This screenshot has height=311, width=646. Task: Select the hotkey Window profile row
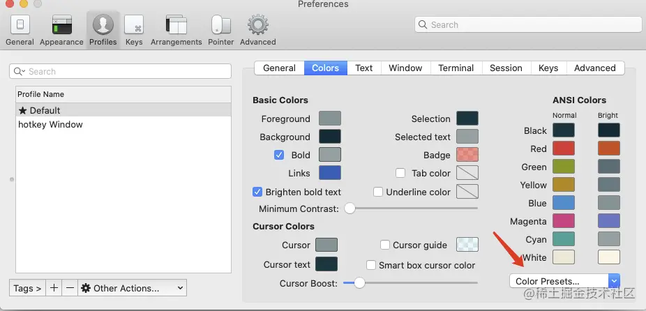coord(123,124)
